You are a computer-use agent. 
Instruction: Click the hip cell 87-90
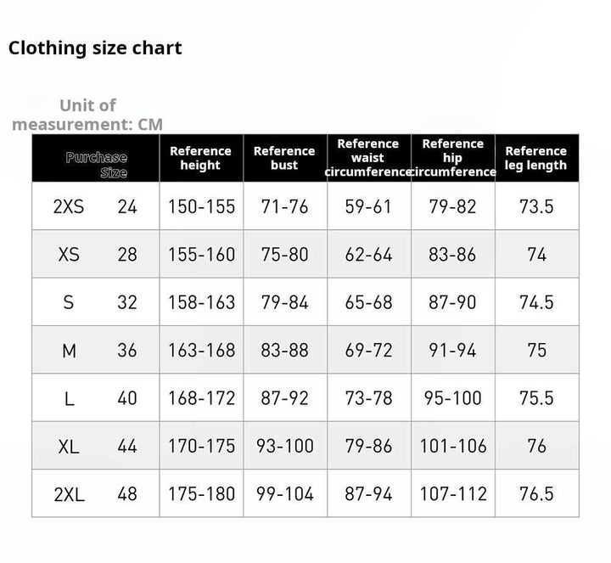(453, 302)
